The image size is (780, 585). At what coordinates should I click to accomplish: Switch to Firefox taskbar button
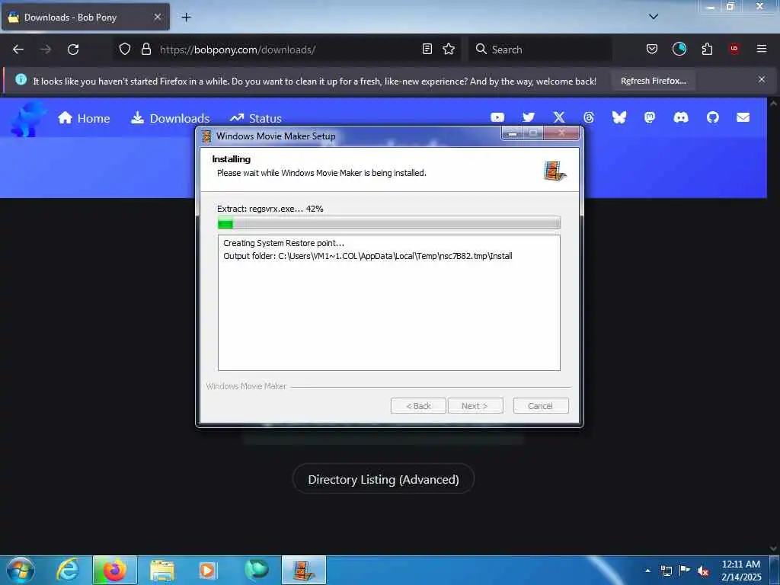pos(114,570)
